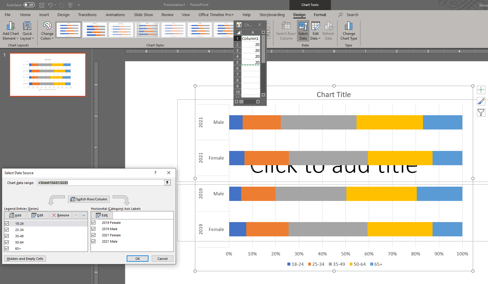This screenshot has width=488, height=284.
Task: Click cell Column1 in the data sheet
Action: click(250, 38)
